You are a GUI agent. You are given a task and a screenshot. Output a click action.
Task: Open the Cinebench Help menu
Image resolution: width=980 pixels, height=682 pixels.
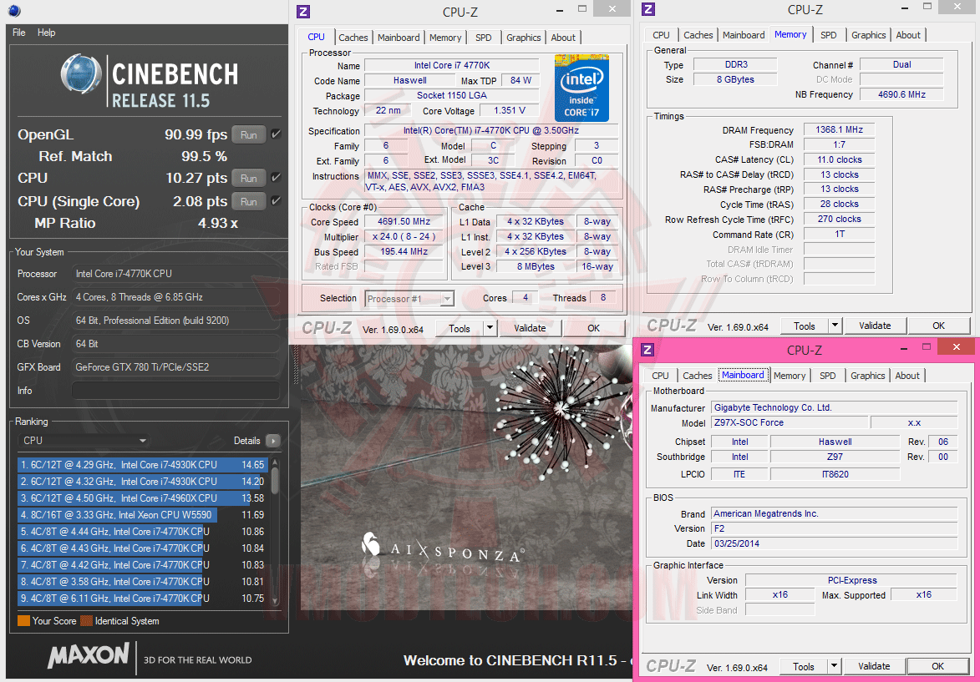pos(46,33)
